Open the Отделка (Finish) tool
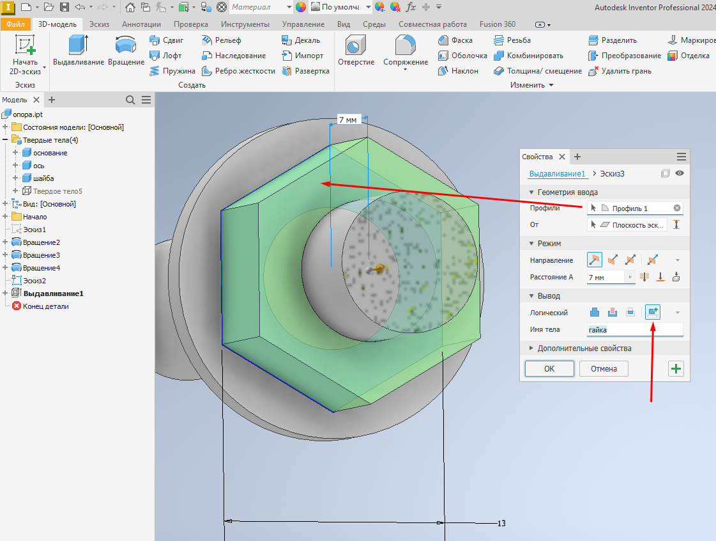Image resolution: width=716 pixels, height=541 pixels. coord(688,56)
